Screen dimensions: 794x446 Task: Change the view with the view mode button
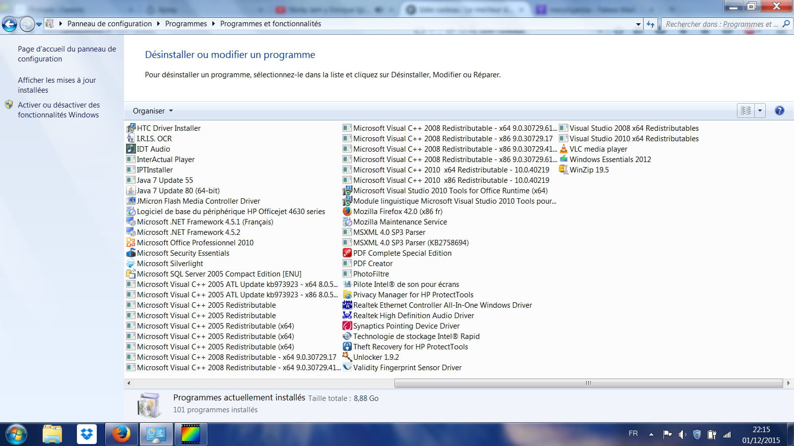click(746, 111)
